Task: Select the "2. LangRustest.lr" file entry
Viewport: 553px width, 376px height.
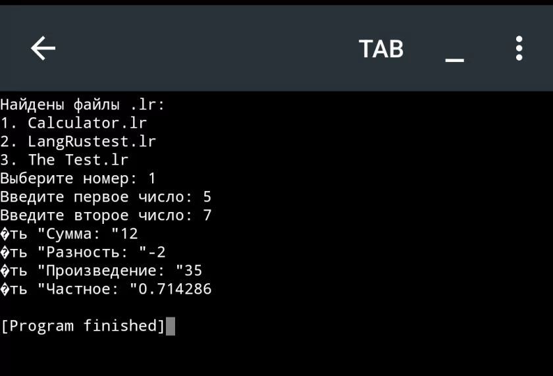Action: pos(78,142)
